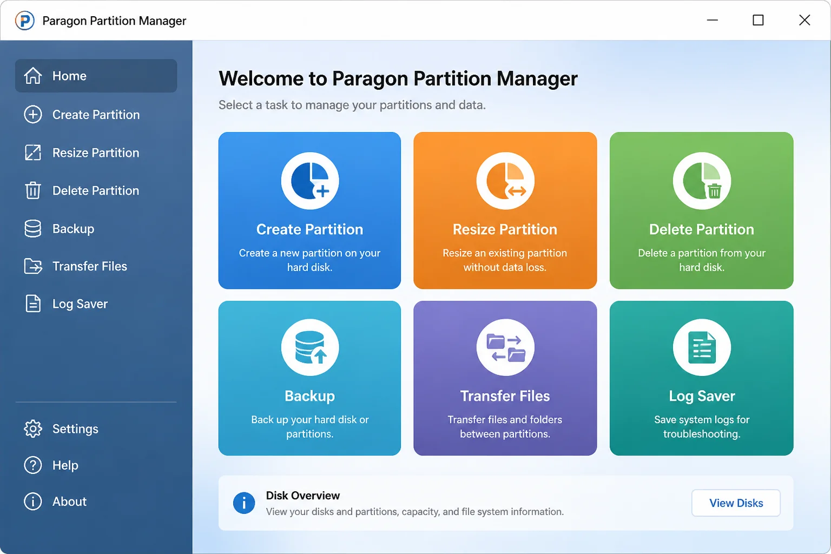Click the Delete Partition card title
This screenshot has width=831, height=554.
[701, 229]
